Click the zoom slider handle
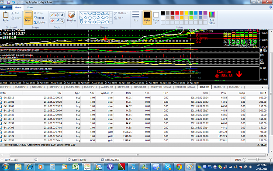Screen dimensions: 273x171 257,160
